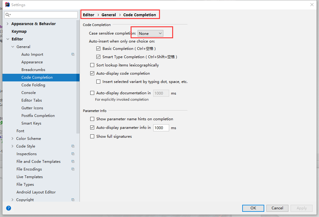Screen dimensions: 319x217
Task: Select Inspections settings item
Action: click(x=27, y=154)
